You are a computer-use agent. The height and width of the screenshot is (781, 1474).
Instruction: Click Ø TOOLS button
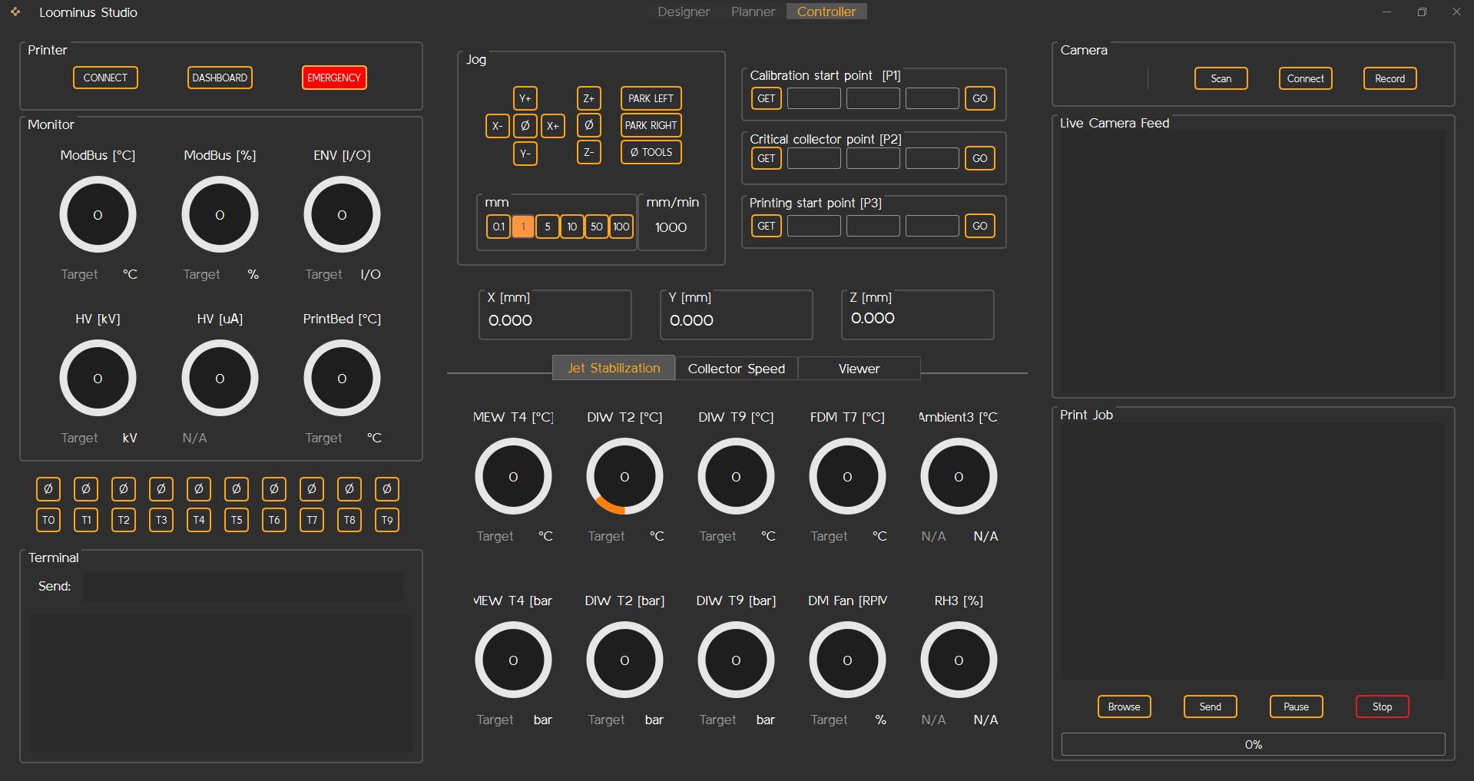651,152
